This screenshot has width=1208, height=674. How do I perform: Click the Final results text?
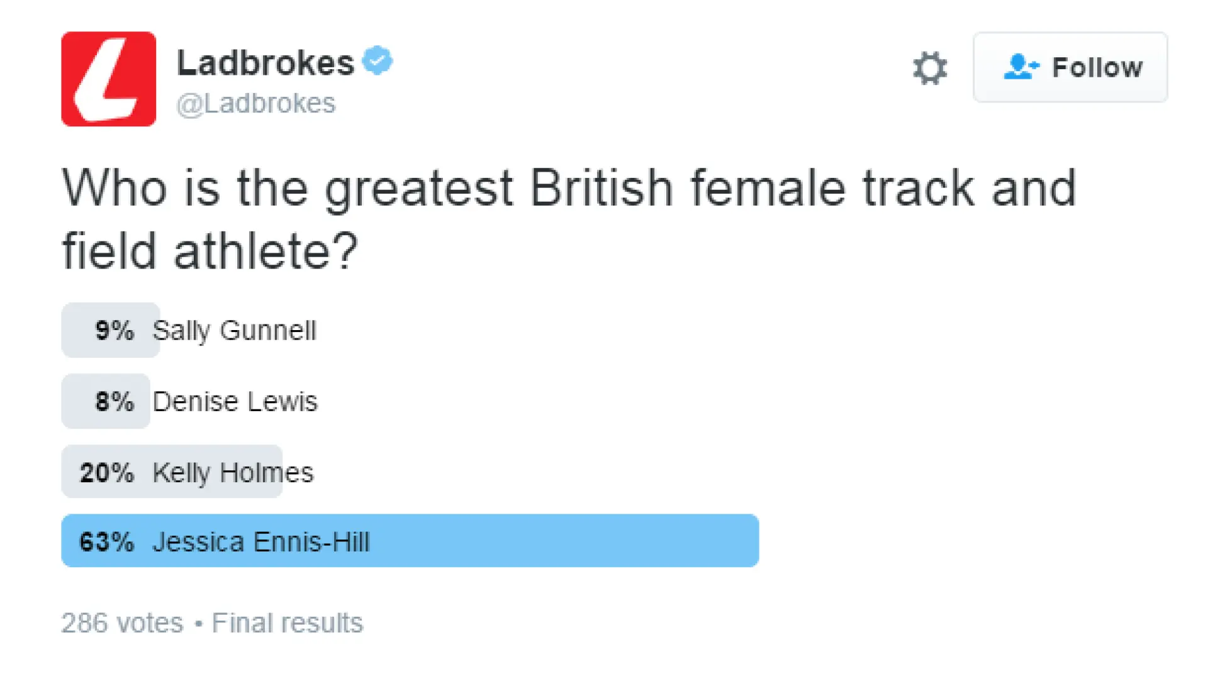tap(288, 623)
